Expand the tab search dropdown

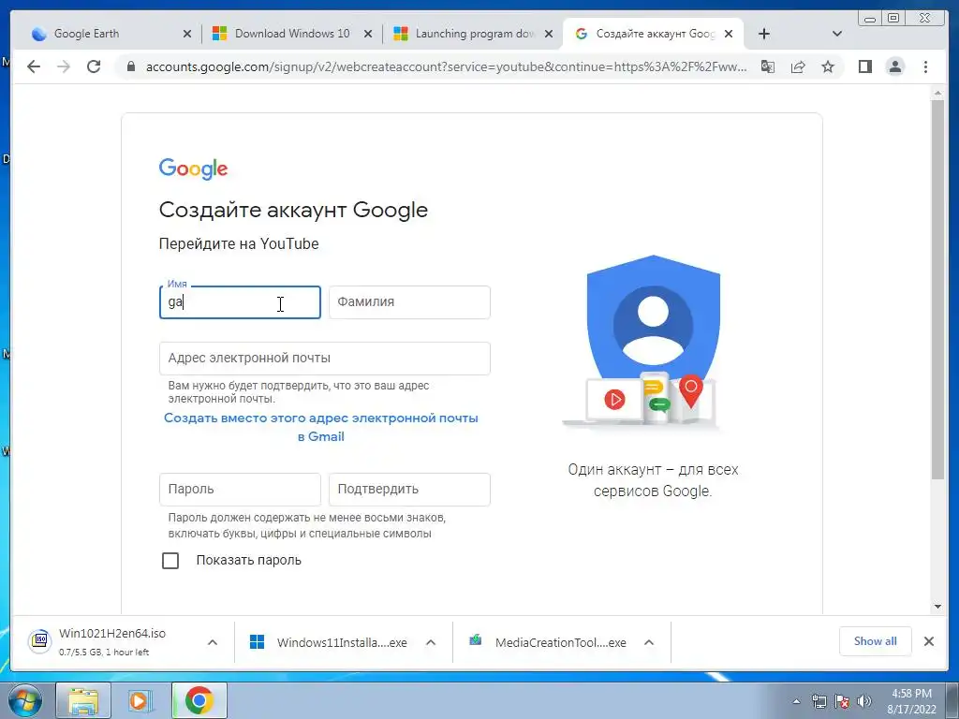click(x=837, y=34)
